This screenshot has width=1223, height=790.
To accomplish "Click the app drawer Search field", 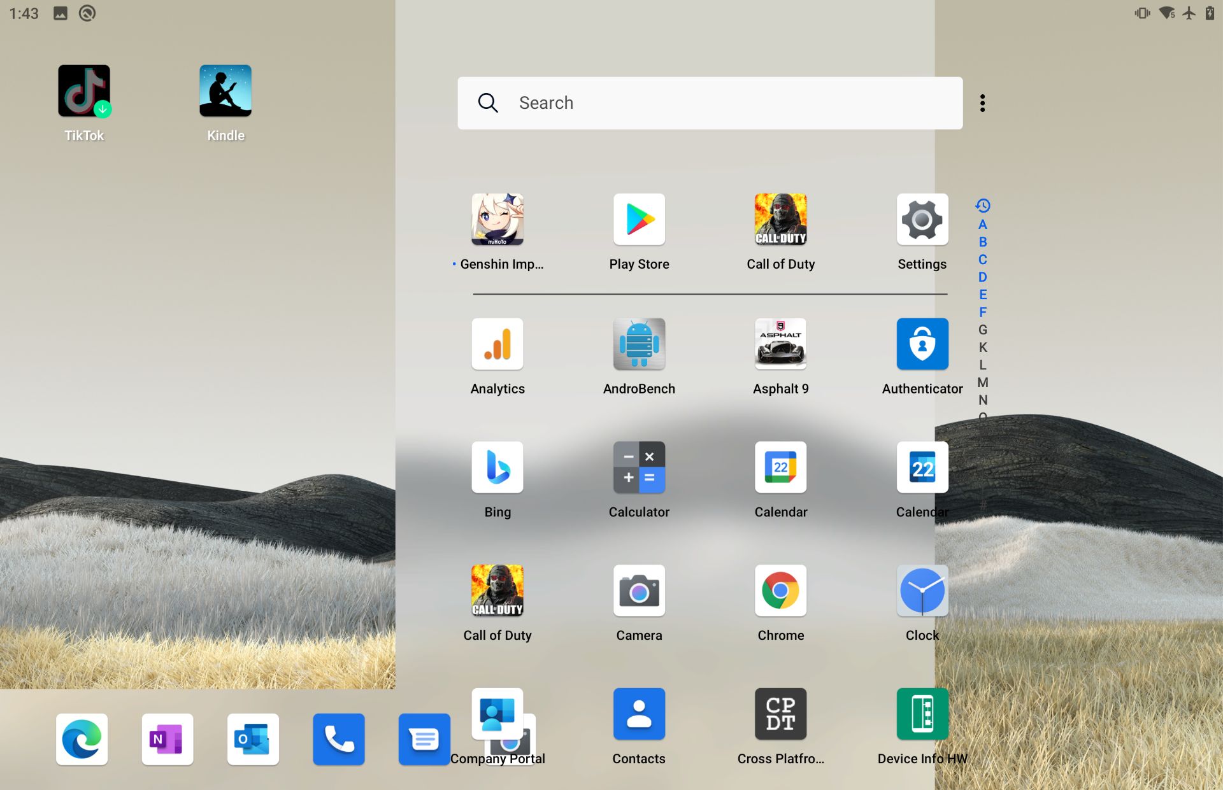I will coord(710,103).
